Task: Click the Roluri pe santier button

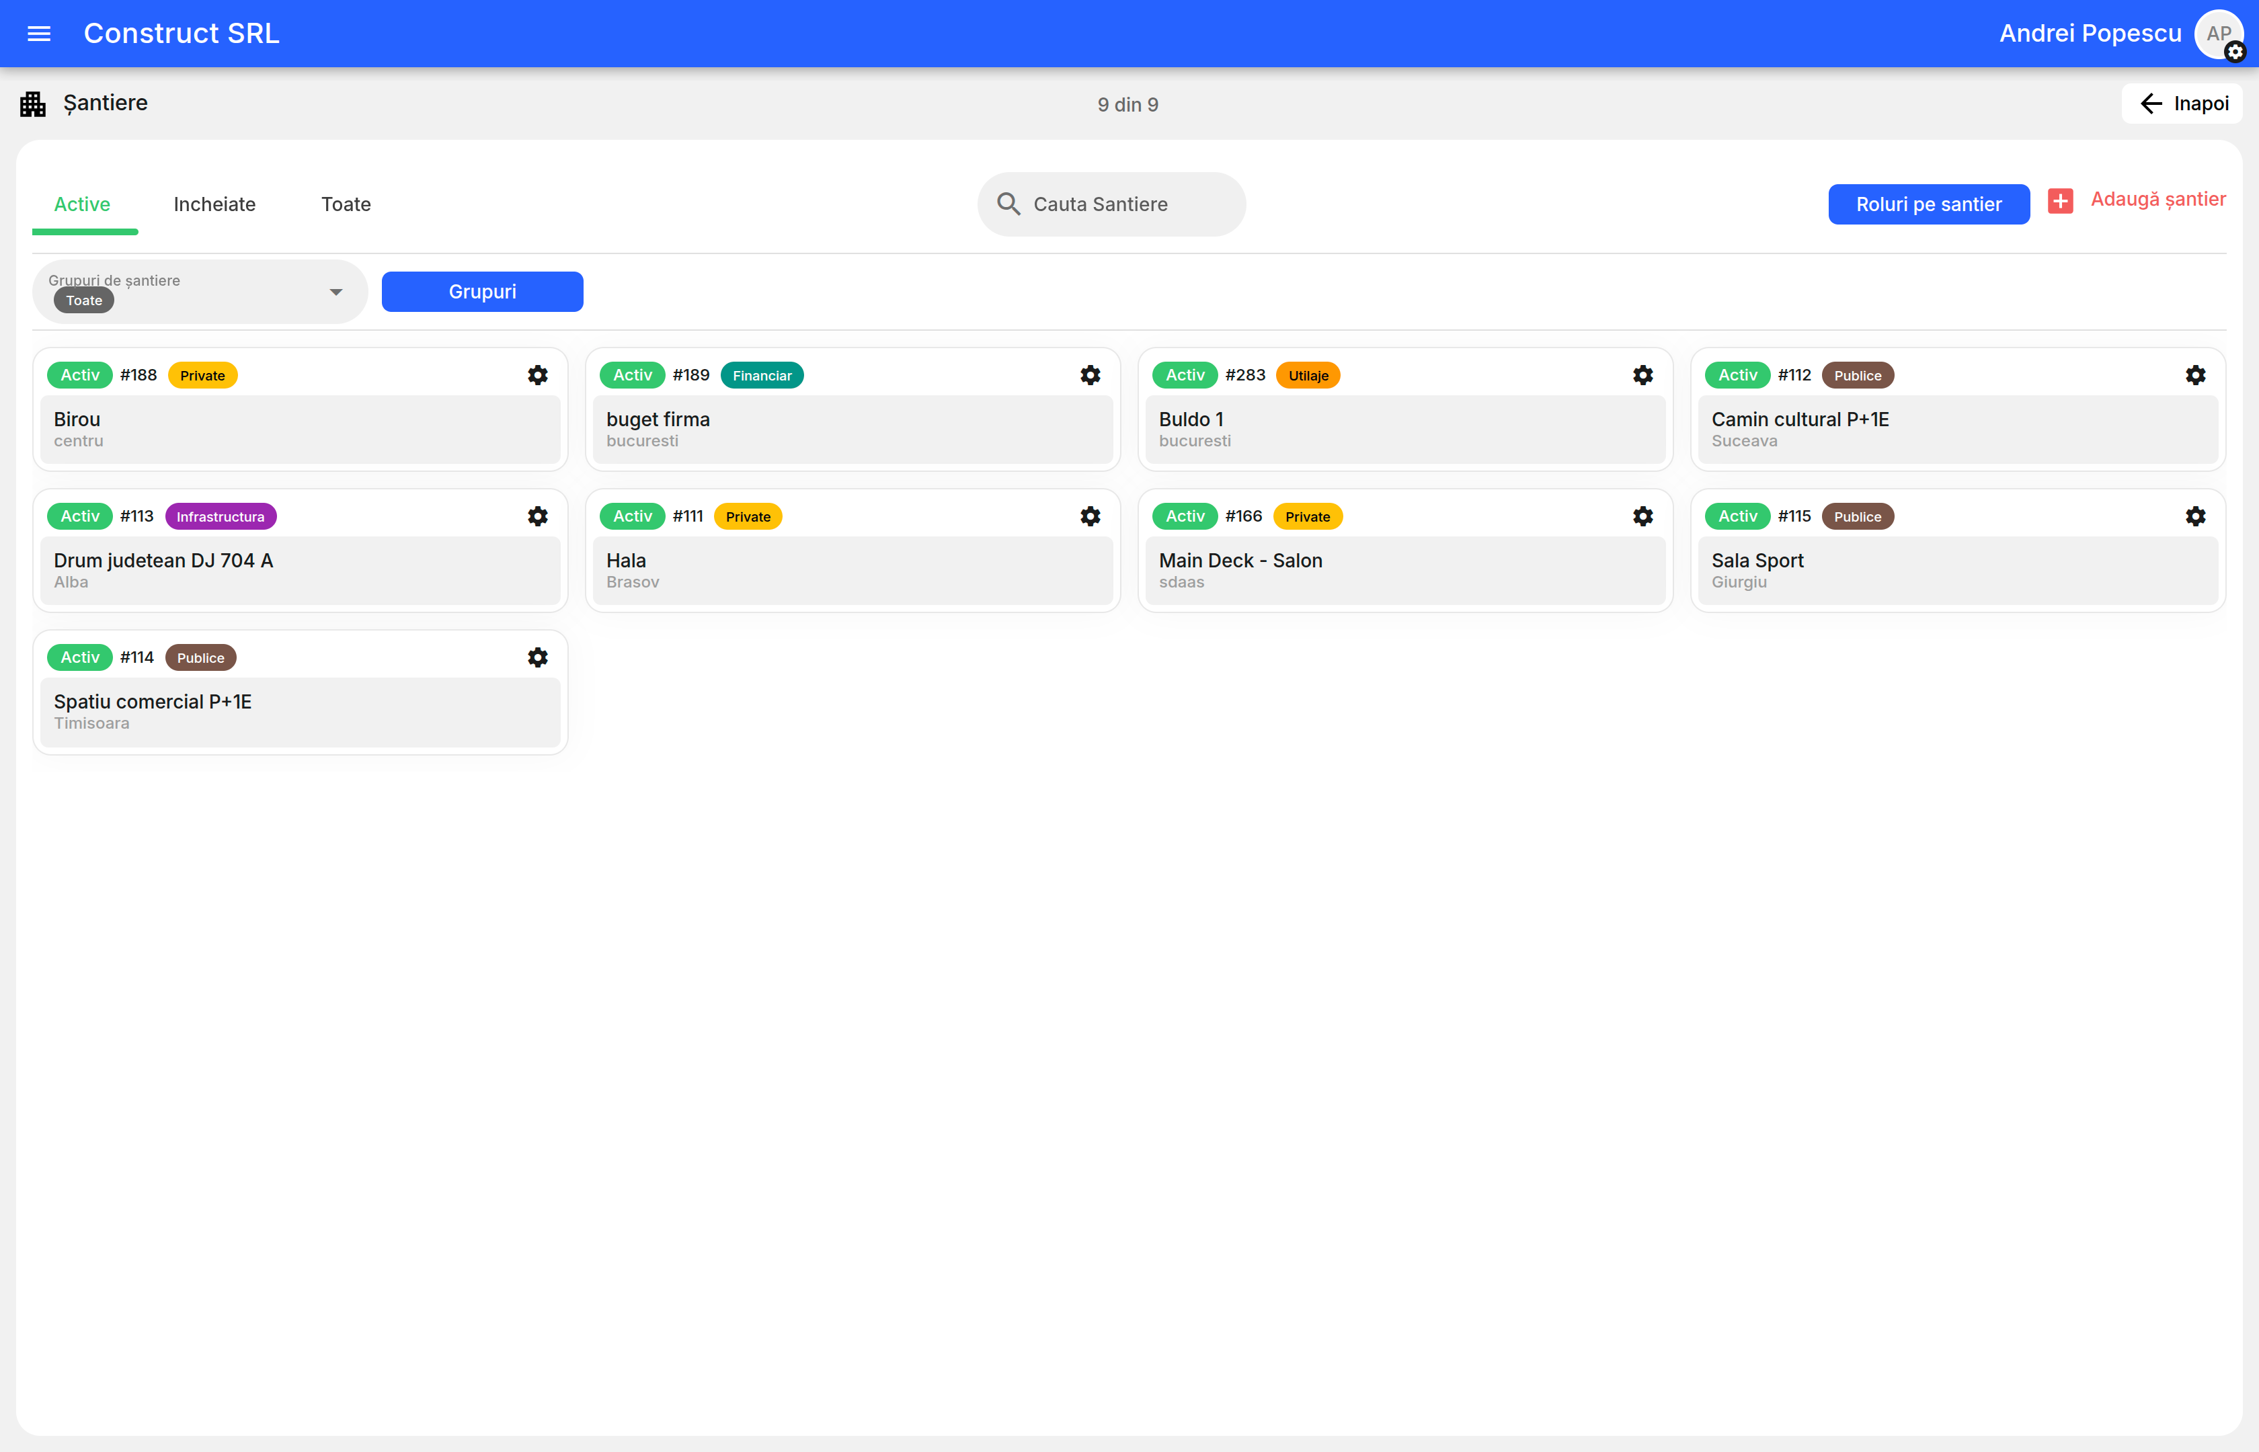Action: [x=1928, y=204]
